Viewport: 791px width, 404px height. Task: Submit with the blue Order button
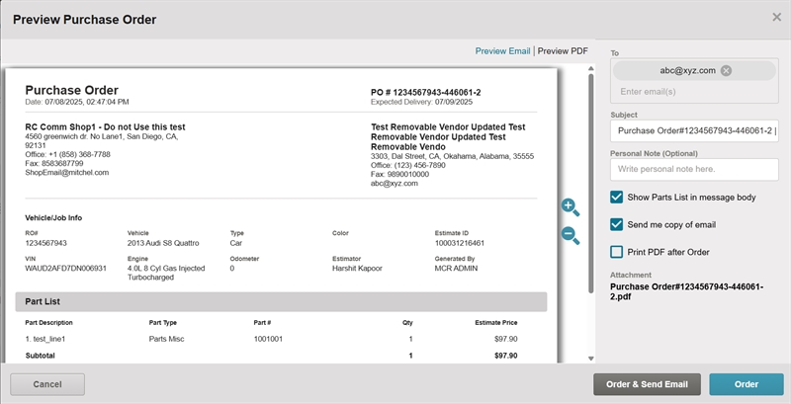point(746,384)
